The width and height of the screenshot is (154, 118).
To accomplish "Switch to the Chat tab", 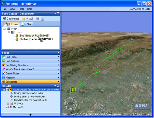I will (x=27, y=24).
